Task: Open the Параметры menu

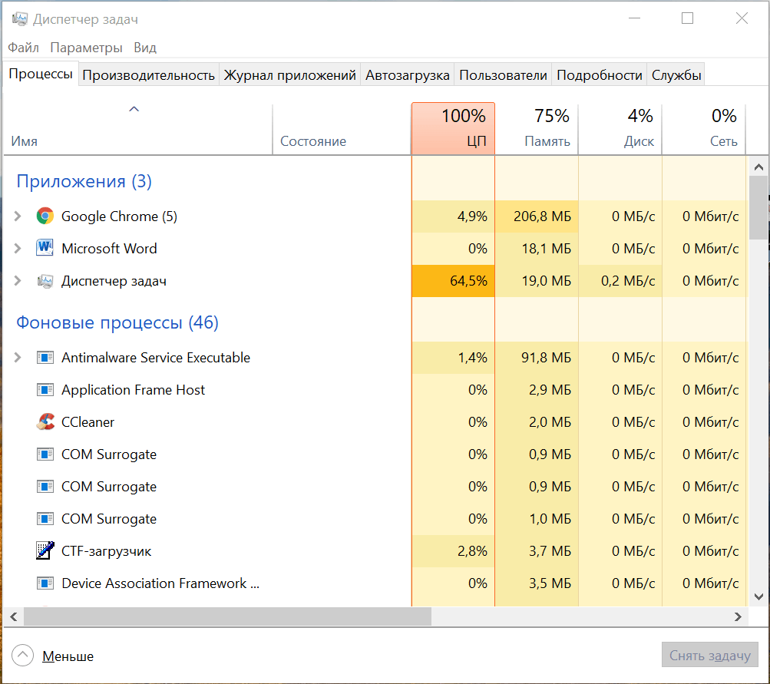Action: coord(86,48)
